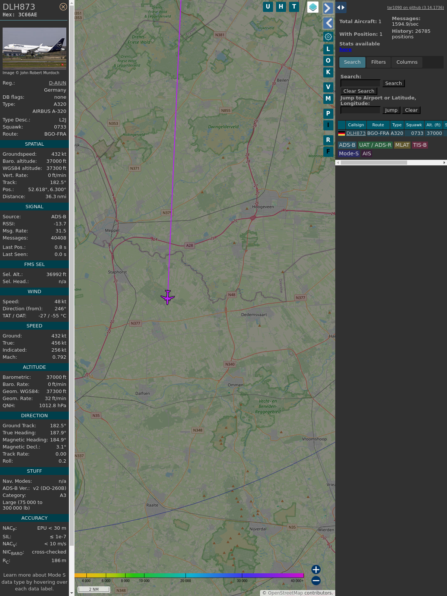This screenshot has height=596, width=447.
Task: Click Clear Search button
Action: [359, 91]
